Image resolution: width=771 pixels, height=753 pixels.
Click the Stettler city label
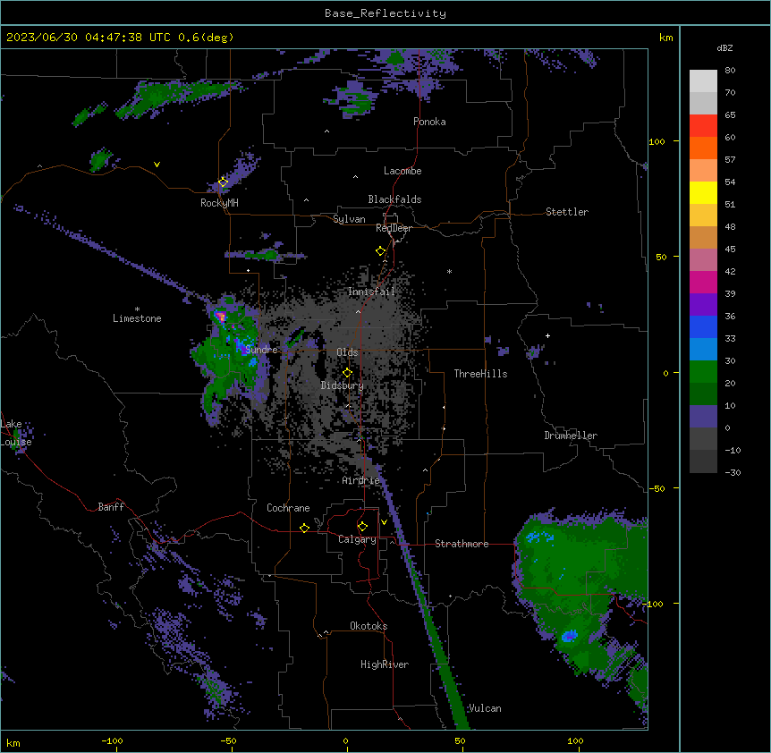click(566, 212)
